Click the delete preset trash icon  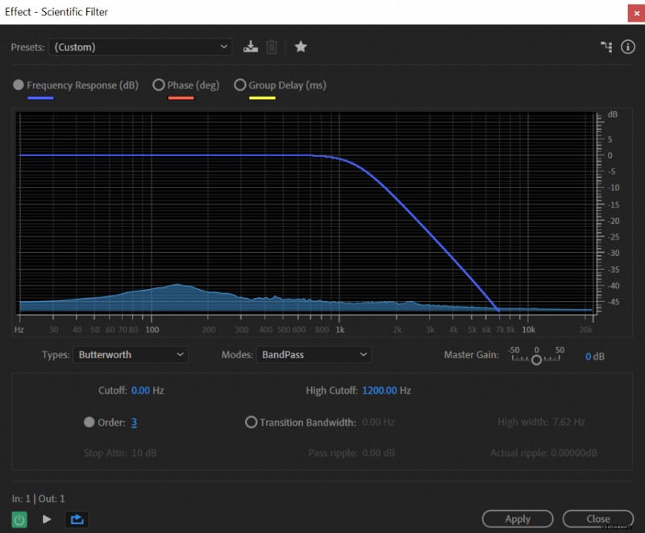(x=272, y=47)
